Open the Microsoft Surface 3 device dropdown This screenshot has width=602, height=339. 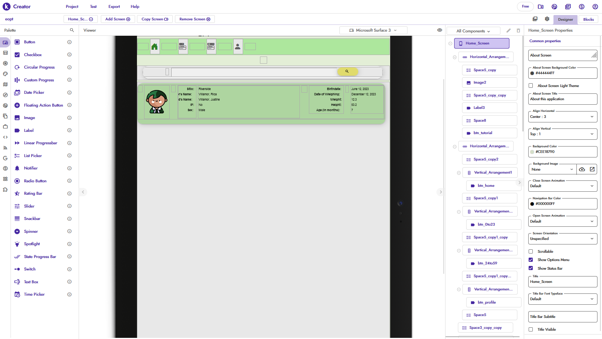coord(373,30)
